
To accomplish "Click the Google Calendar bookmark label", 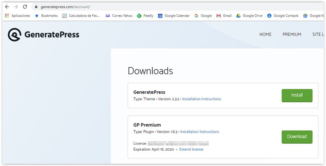I will tap(177, 15).
